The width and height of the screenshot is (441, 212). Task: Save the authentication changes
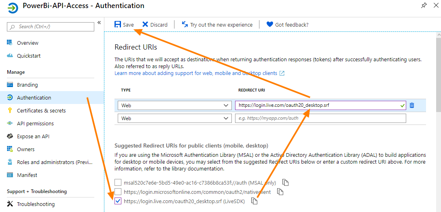(124, 25)
